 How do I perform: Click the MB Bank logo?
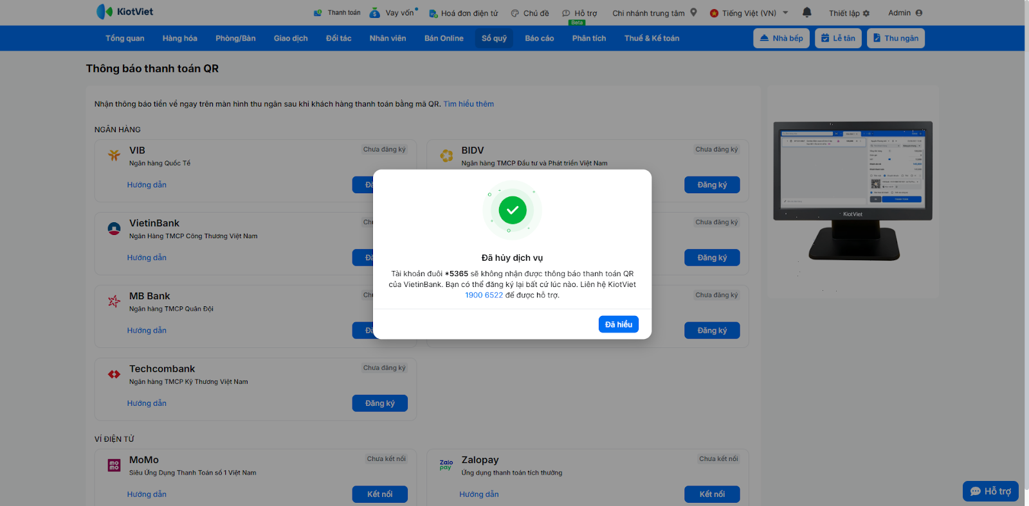(x=114, y=301)
